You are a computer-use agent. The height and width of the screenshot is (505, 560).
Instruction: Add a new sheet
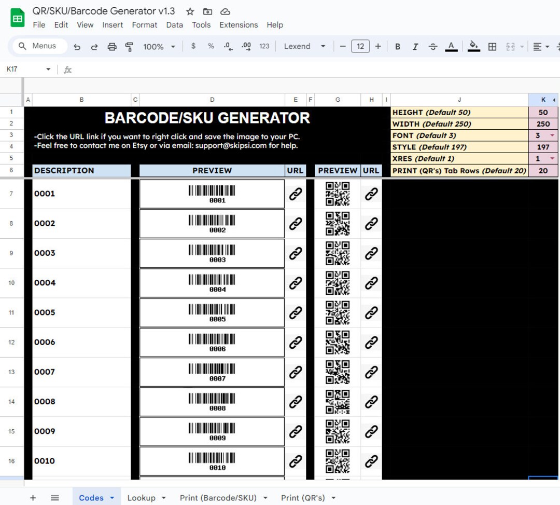click(33, 498)
